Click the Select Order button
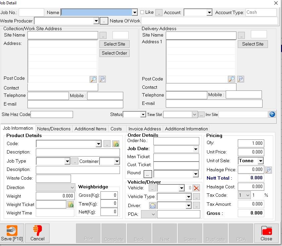This screenshot has width=282, height=246. (x=115, y=53)
